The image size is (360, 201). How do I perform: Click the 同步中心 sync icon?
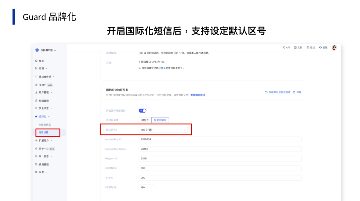[36, 149]
